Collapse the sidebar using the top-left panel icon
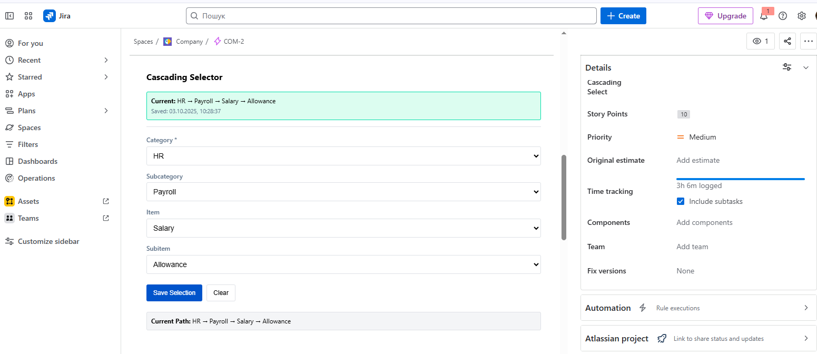 [9, 16]
